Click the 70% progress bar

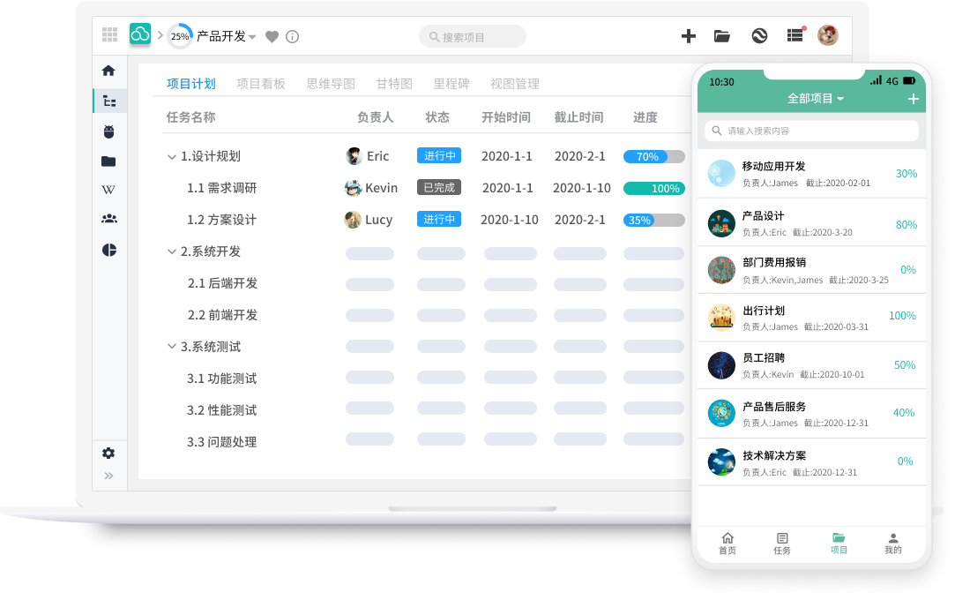[653, 156]
